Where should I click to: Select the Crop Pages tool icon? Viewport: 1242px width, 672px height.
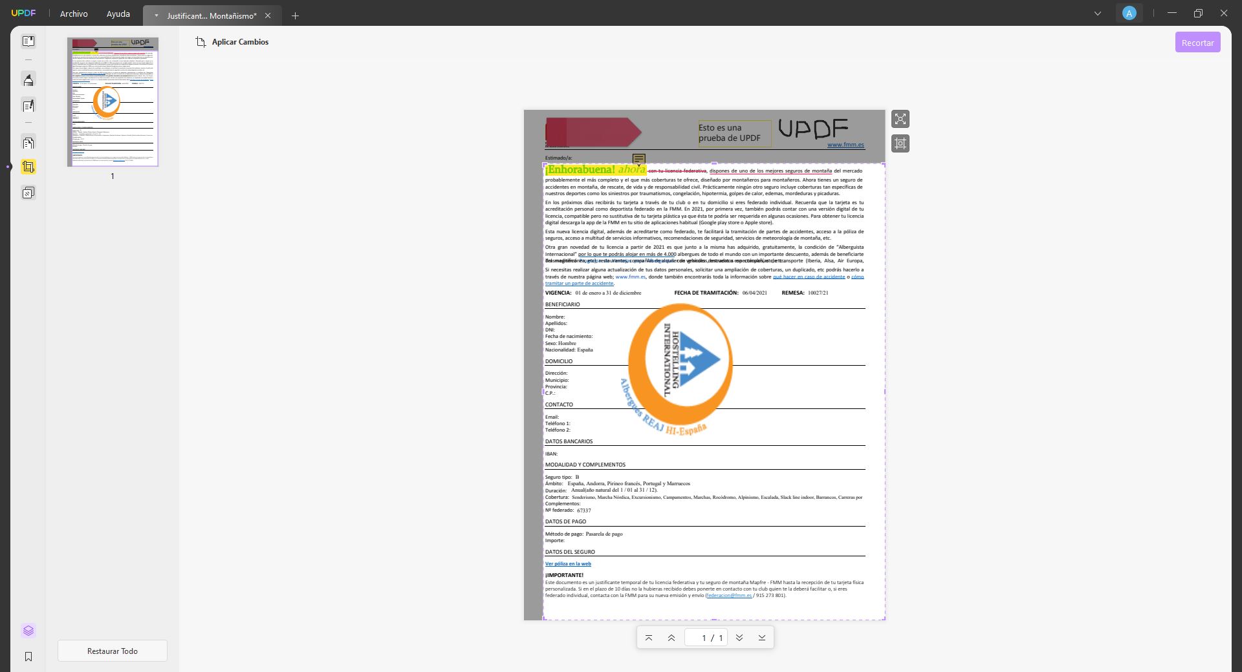click(28, 167)
